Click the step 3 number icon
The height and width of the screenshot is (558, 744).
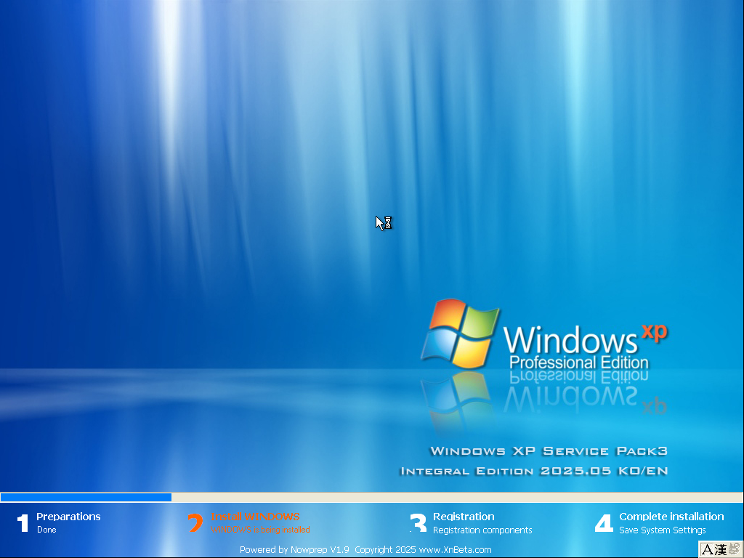coord(418,523)
